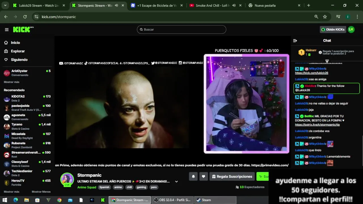
Task: Switch to the Escape de Bicicleta tab
Action: (157, 5)
